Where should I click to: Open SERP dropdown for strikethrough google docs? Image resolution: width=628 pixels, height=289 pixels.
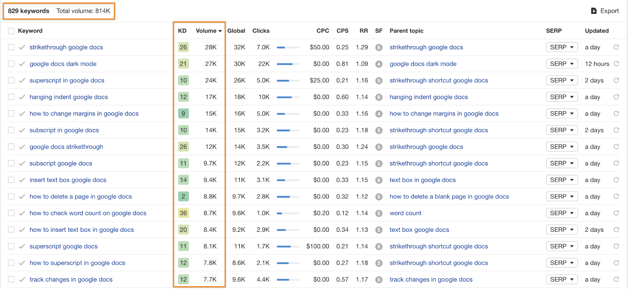(562, 47)
